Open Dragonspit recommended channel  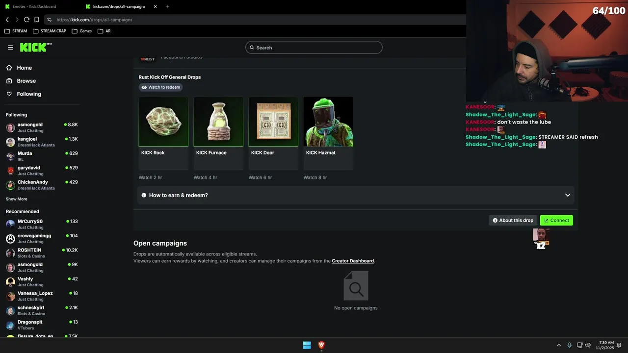coord(42,325)
